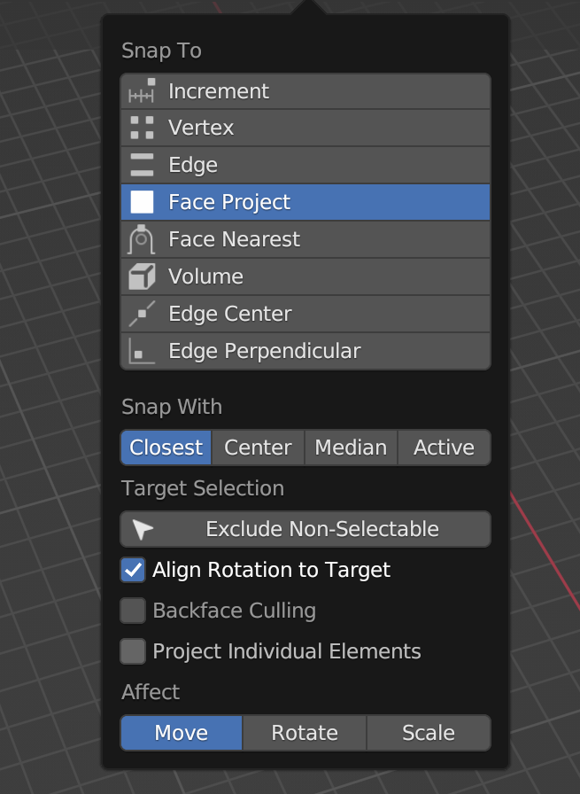
Task: Set snap base to Active
Action: (x=444, y=448)
